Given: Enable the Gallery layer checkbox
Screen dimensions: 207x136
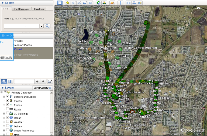Looking at the screenshot, I should coord(8,126).
